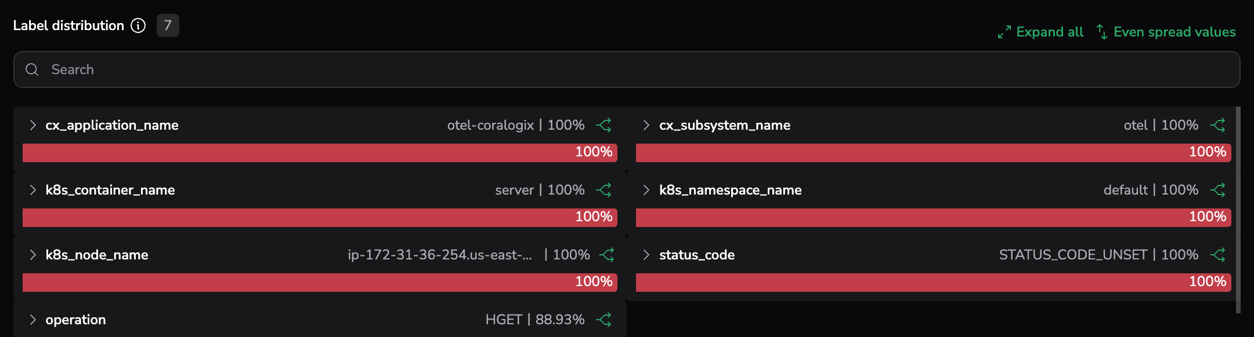Screen dimensions: 1254x337
Task: Click the share icon for cx_subsystem_name
Action: pyautogui.click(x=1217, y=125)
